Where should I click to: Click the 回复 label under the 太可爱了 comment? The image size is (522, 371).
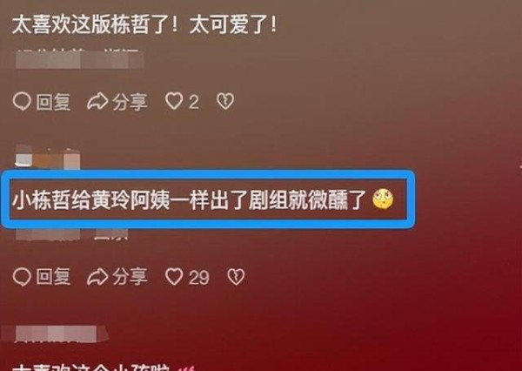click(53, 102)
